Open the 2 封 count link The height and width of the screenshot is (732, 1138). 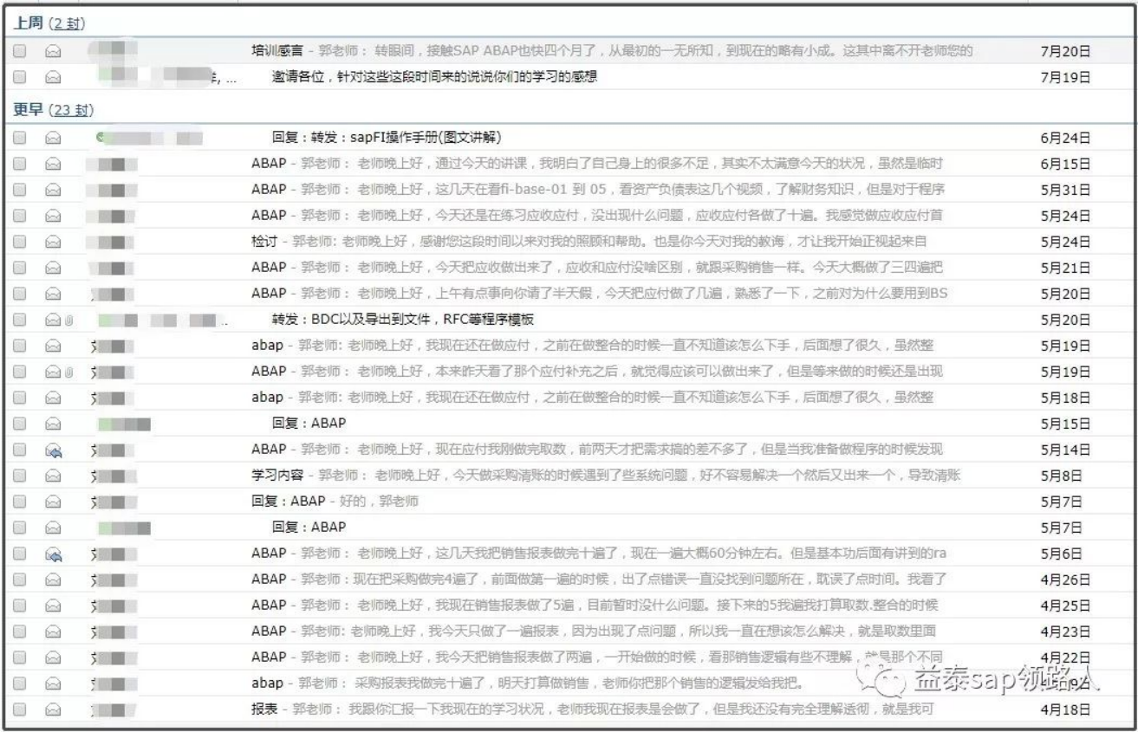click(x=67, y=23)
